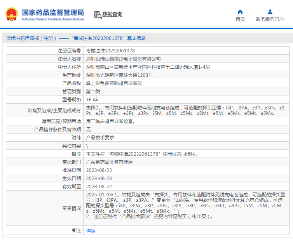Open the 数据查询 search icon
The image size is (293, 241).
click(98, 15)
